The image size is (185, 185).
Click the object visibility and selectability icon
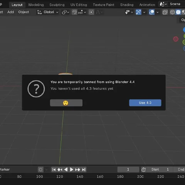click(x=128, y=12)
